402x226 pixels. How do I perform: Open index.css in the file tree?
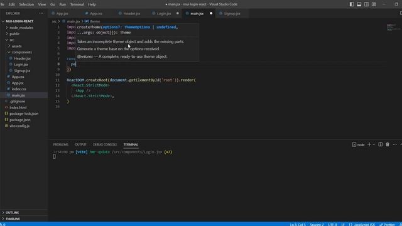(x=19, y=89)
